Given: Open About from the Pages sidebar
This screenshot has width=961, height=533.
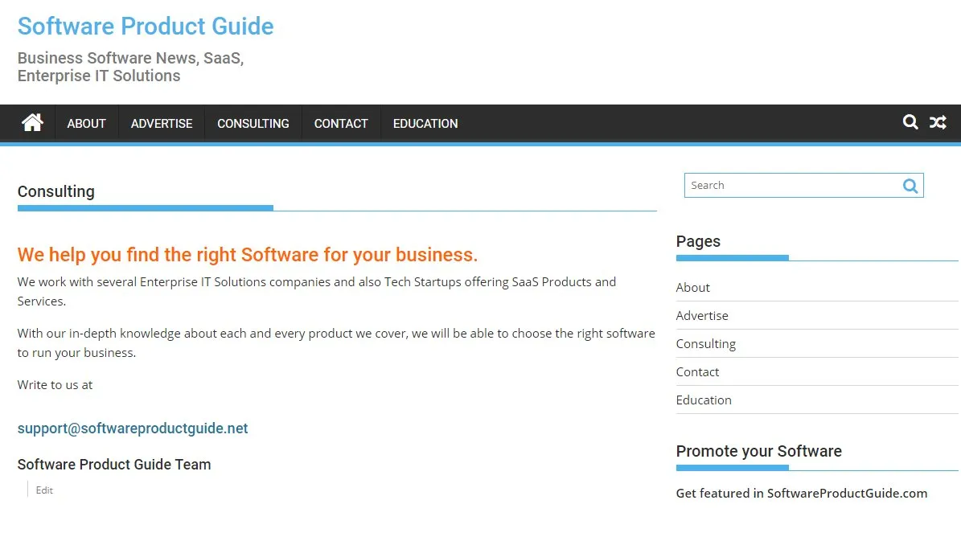Looking at the screenshot, I should click(x=692, y=287).
